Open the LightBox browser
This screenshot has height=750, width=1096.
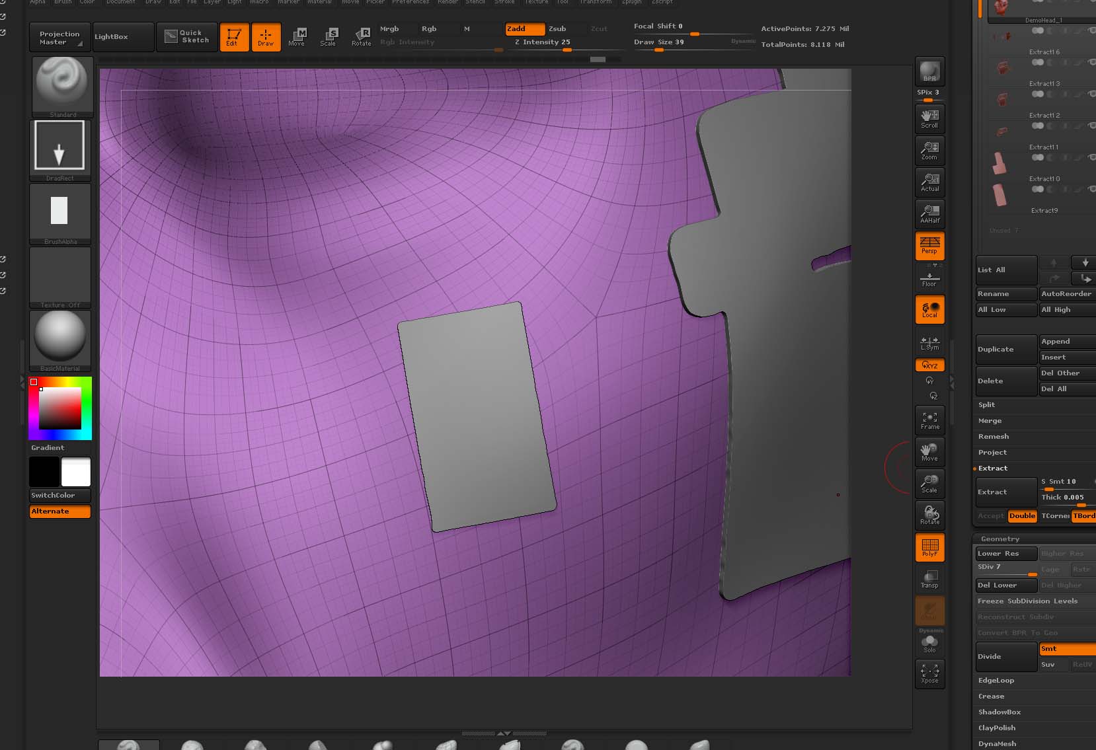click(111, 37)
